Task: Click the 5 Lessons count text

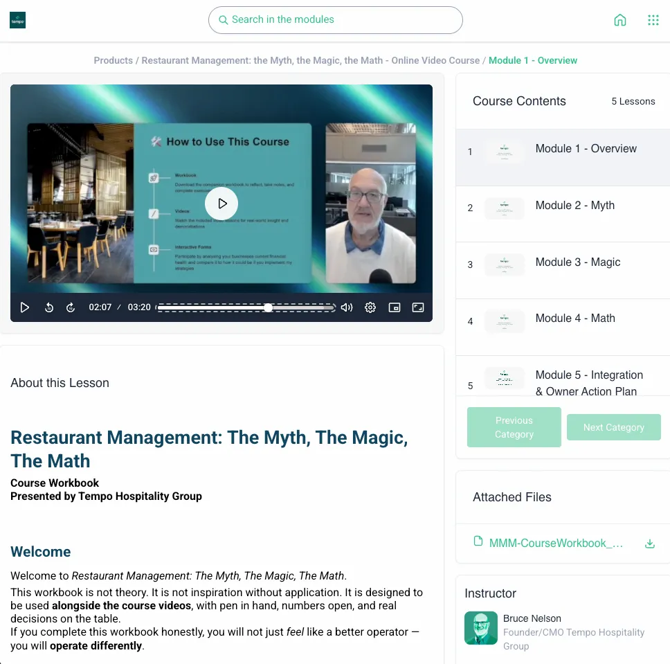Action: point(633,101)
